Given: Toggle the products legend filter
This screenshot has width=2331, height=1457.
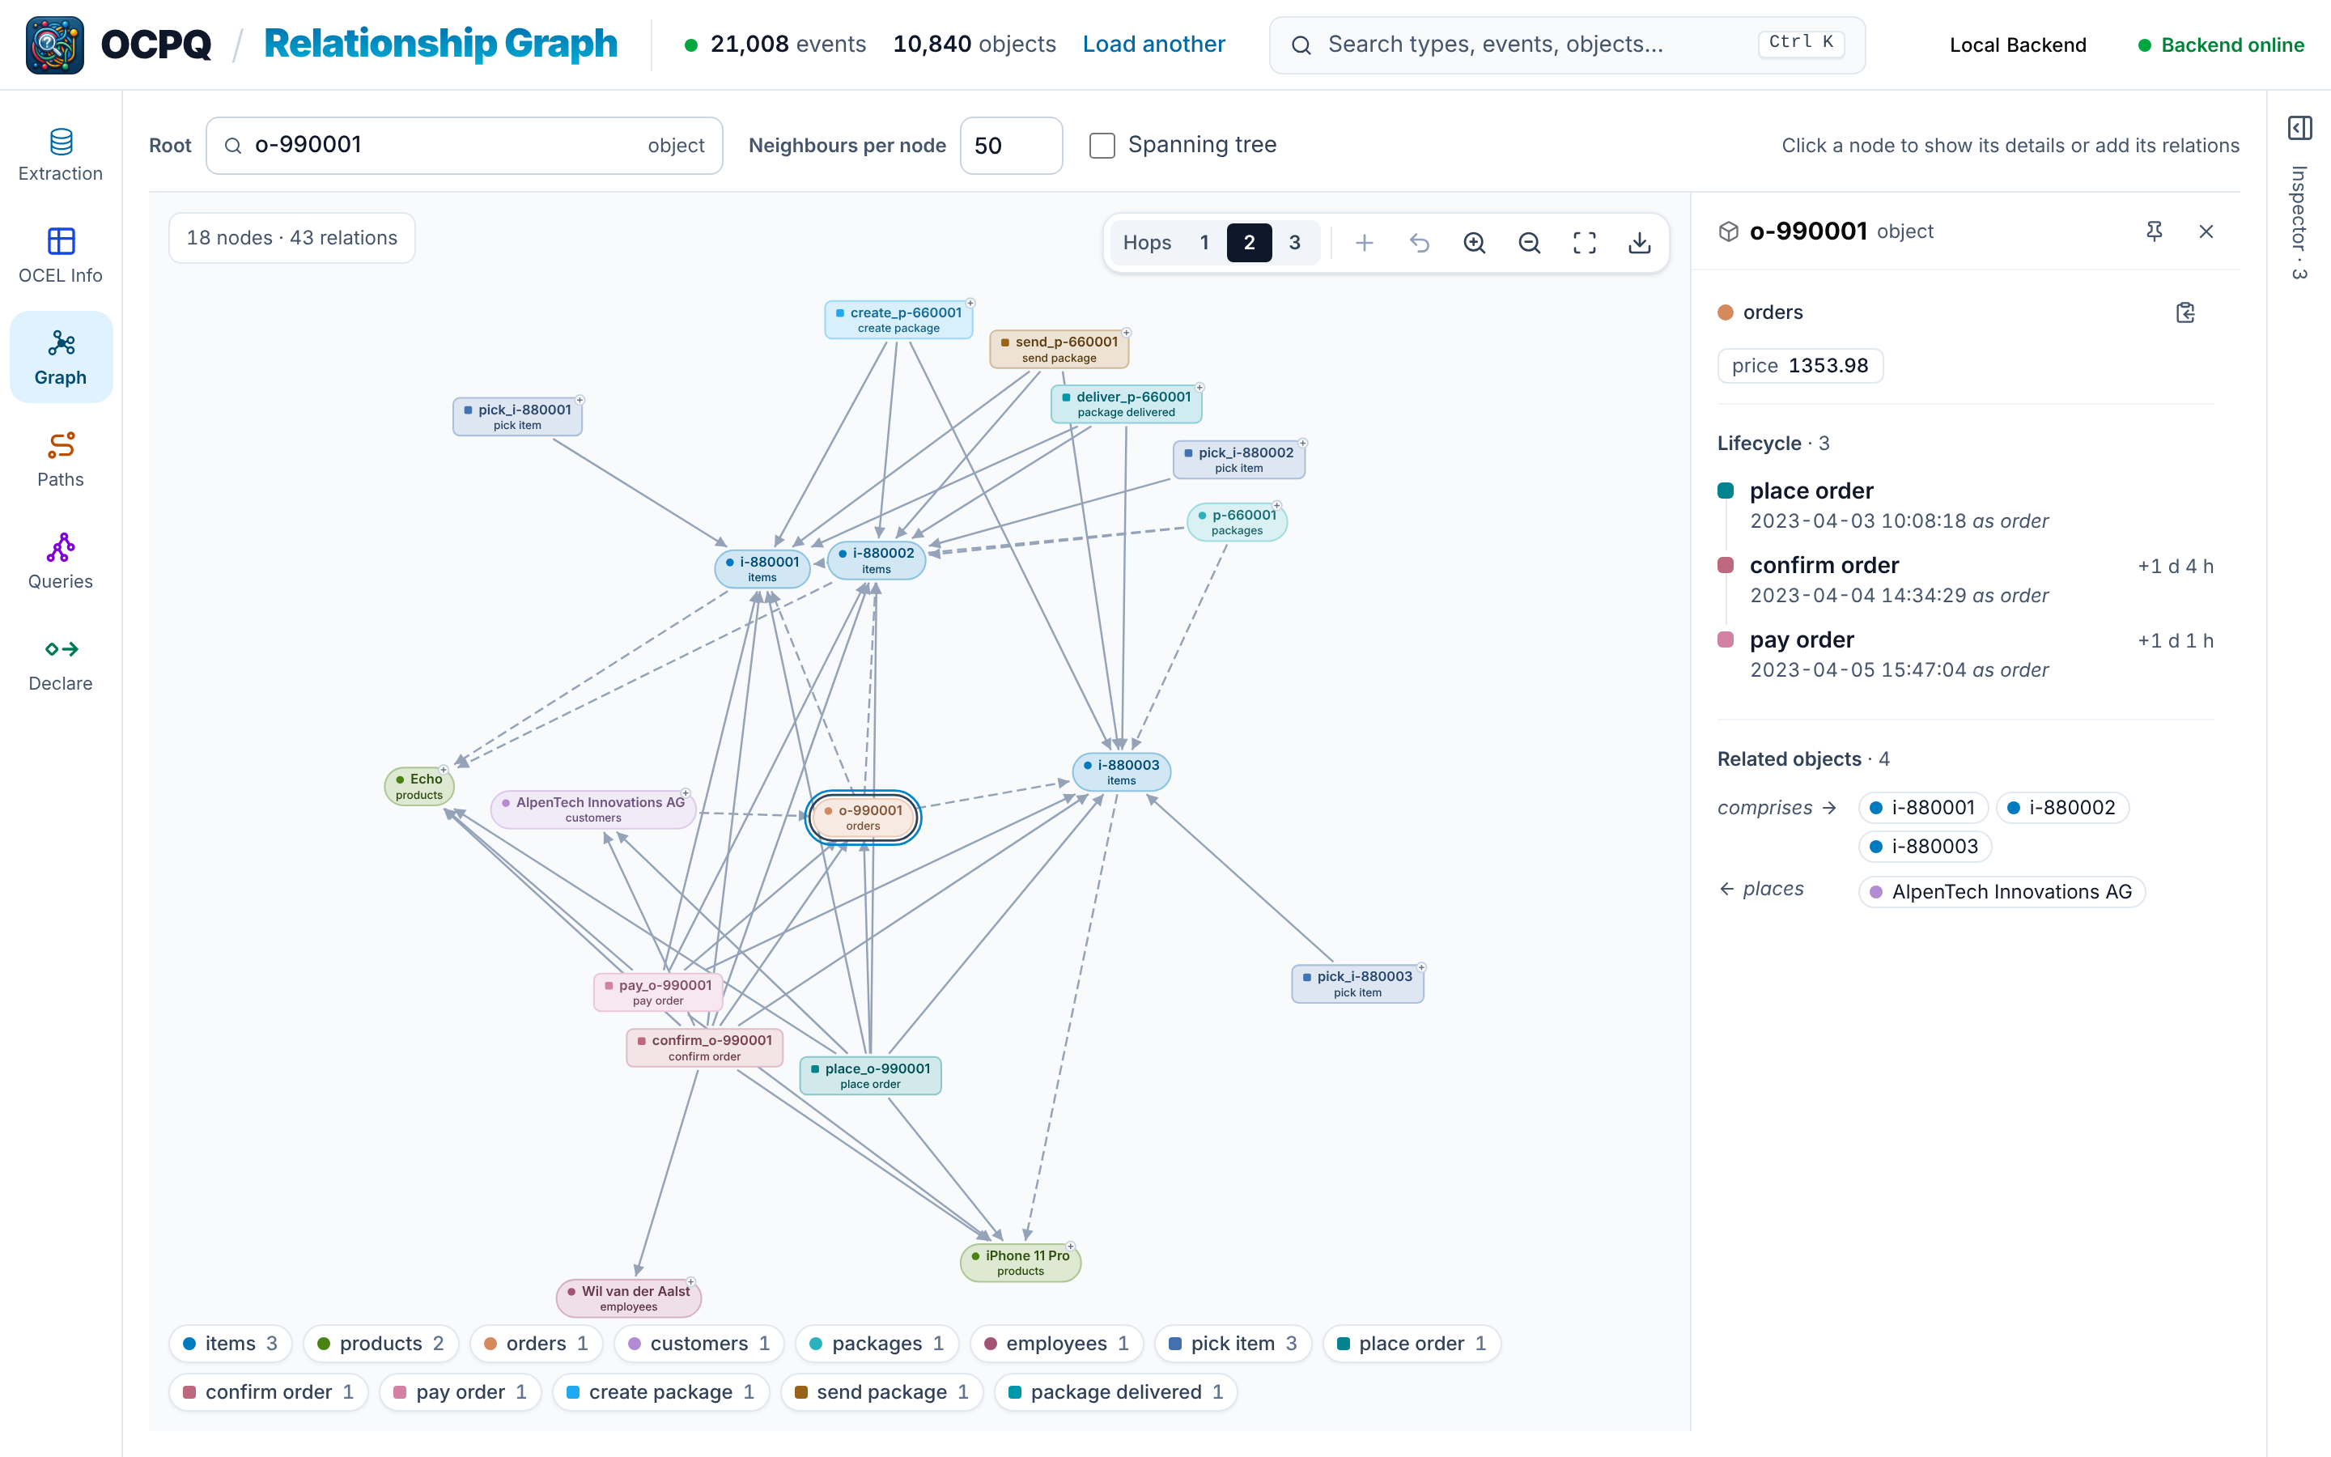Looking at the screenshot, I should tap(380, 1344).
